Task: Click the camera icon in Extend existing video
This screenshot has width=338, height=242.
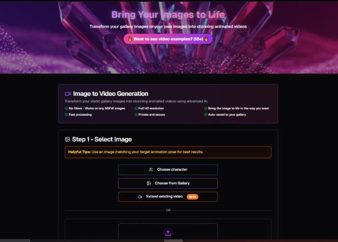Action: click(x=140, y=197)
